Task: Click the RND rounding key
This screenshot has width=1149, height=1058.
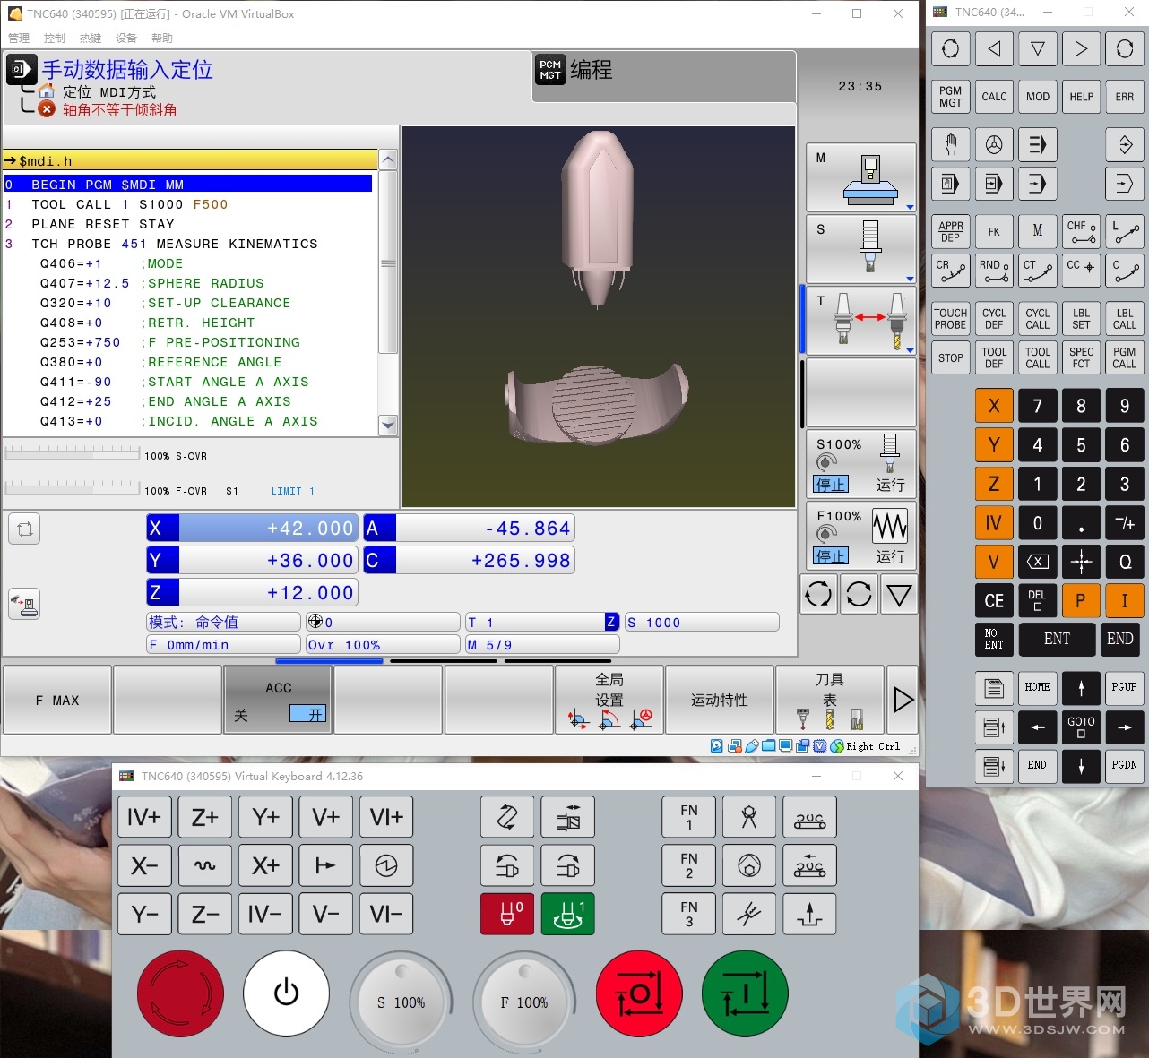Action: (994, 271)
